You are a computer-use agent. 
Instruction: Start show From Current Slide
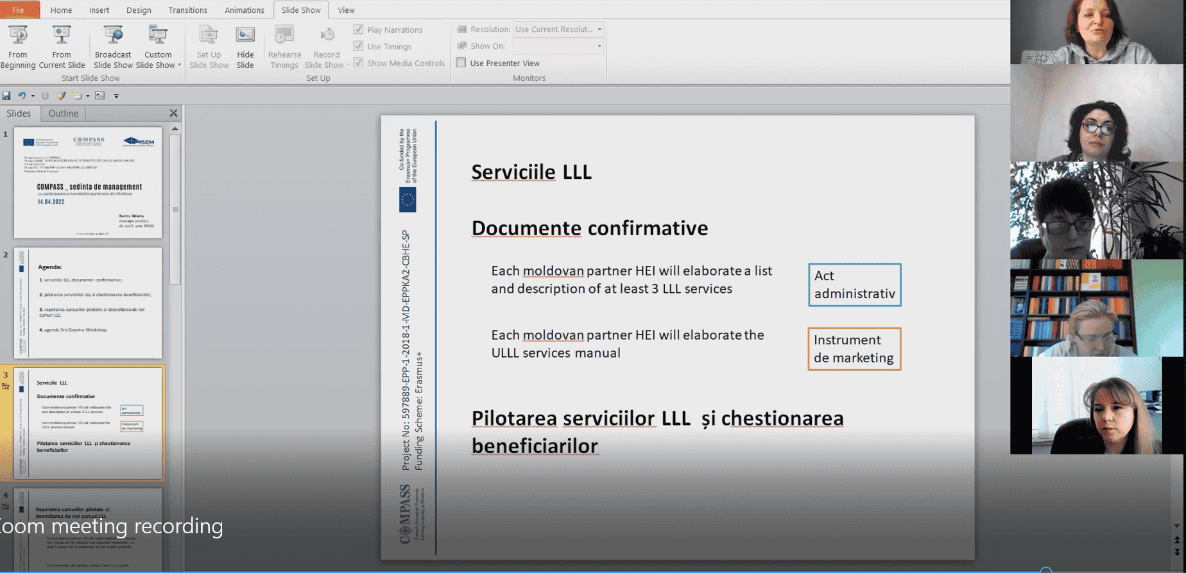[x=62, y=47]
